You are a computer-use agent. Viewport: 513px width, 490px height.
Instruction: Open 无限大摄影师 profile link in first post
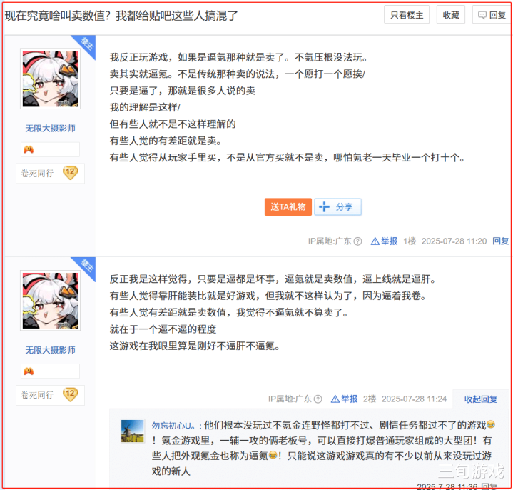coord(51,129)
